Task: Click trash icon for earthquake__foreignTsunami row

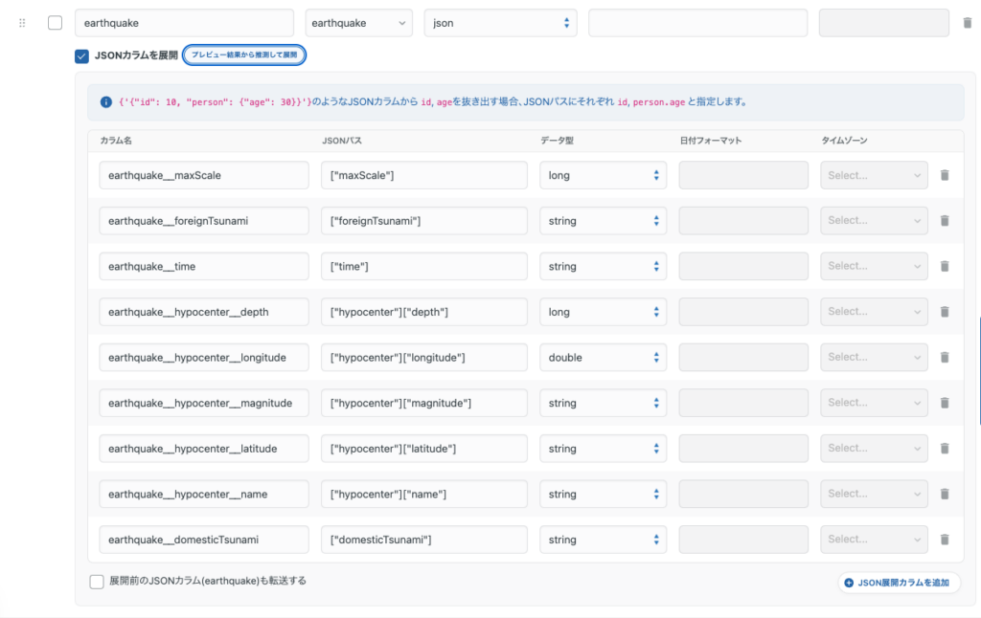Action: point(945,221)
